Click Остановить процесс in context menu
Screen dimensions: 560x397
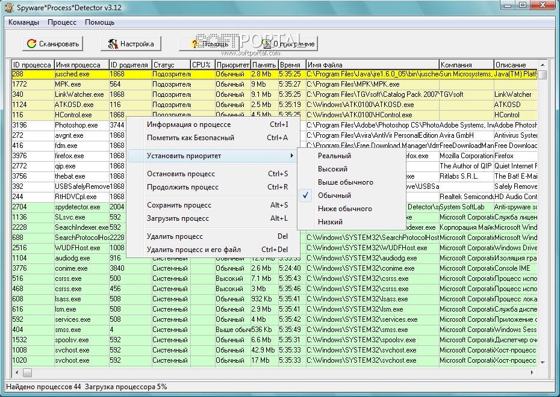(x=181, y=174)
